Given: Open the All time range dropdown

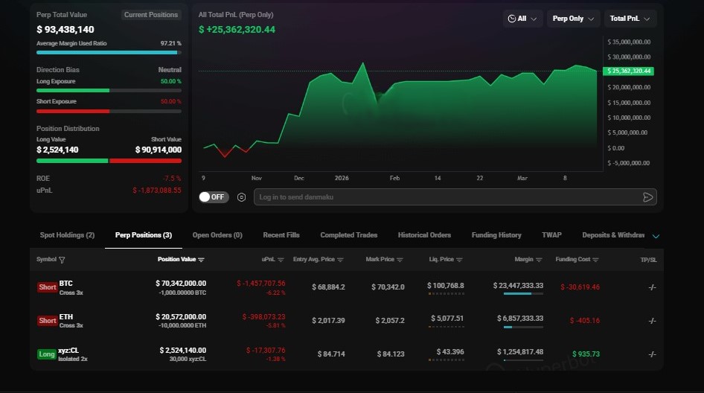Looking at the screenshot, I should pyautogui.click(x=522, y=19).
